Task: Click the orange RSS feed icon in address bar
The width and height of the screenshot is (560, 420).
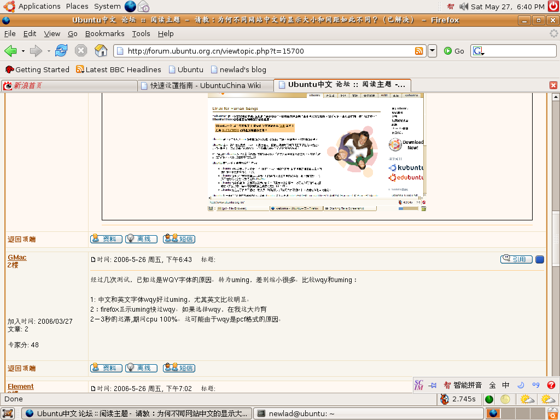Action: coord(419,51)
